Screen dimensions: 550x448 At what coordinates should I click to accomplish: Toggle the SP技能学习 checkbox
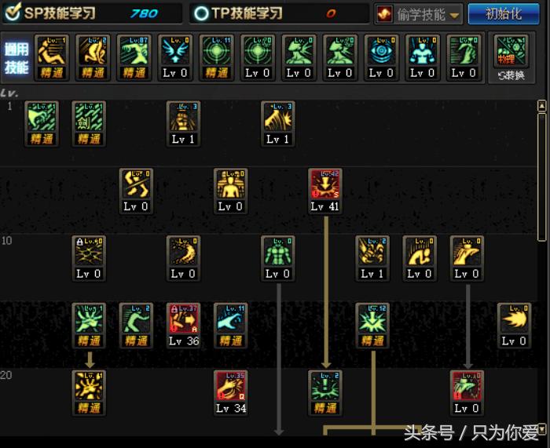(13, 13)
